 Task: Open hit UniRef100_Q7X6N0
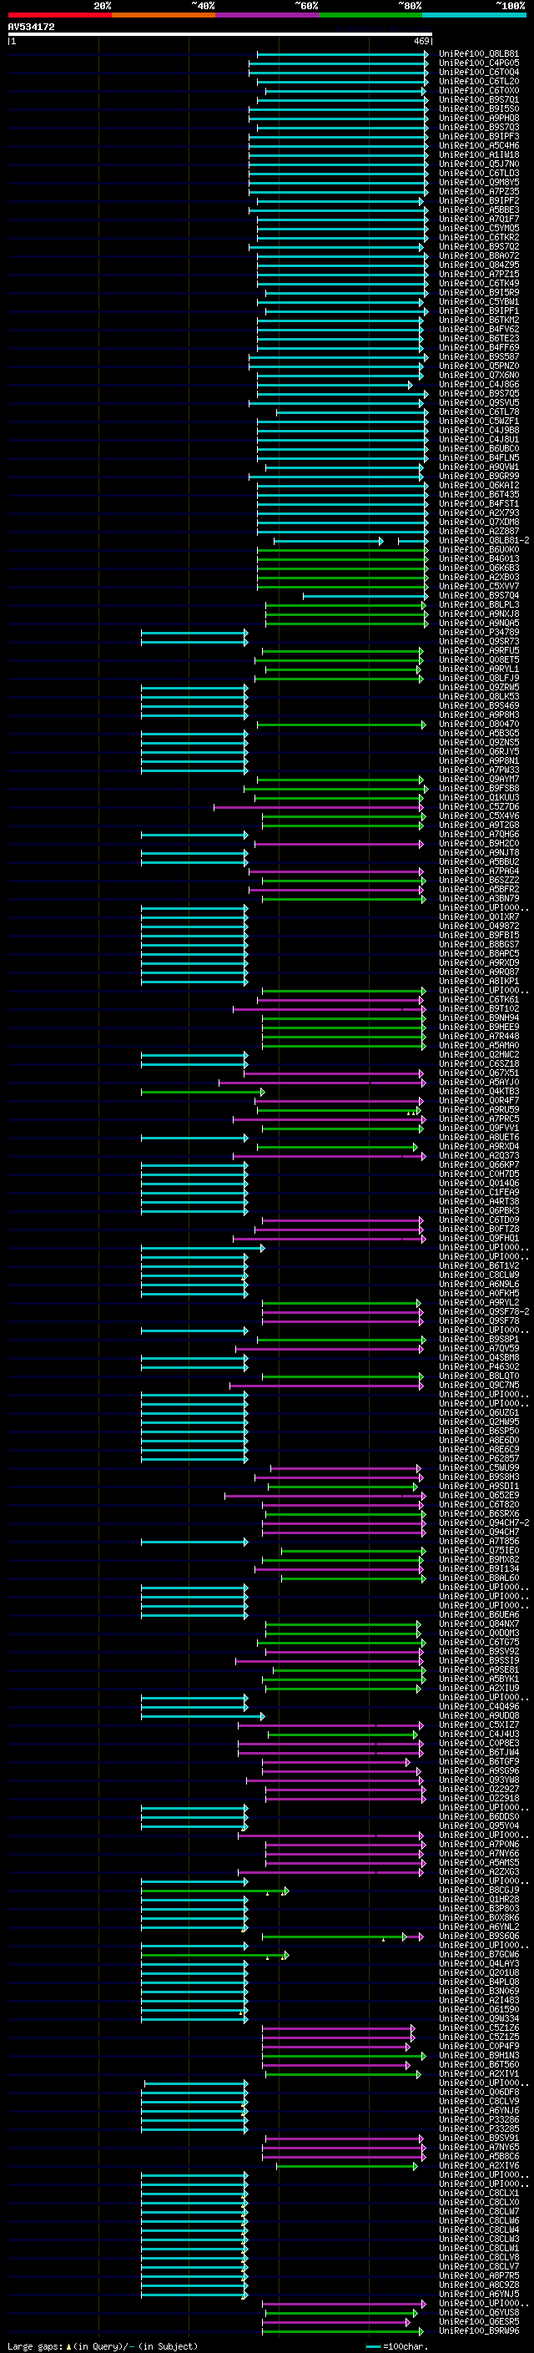479,376
